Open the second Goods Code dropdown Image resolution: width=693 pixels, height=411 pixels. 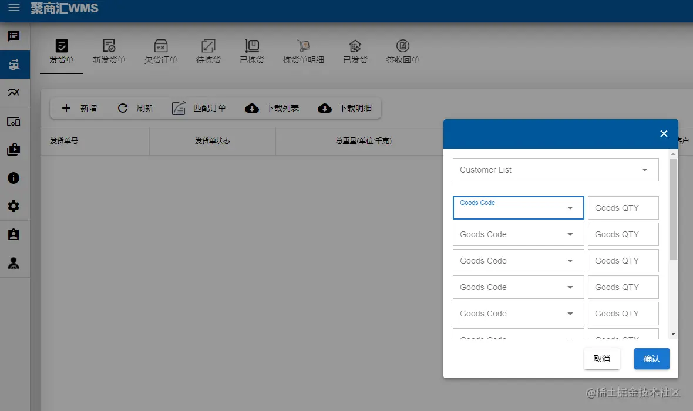(519, 234)
